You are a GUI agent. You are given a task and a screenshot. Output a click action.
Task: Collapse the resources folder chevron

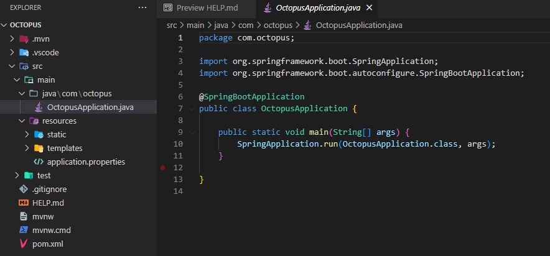(x=22, y=121)
